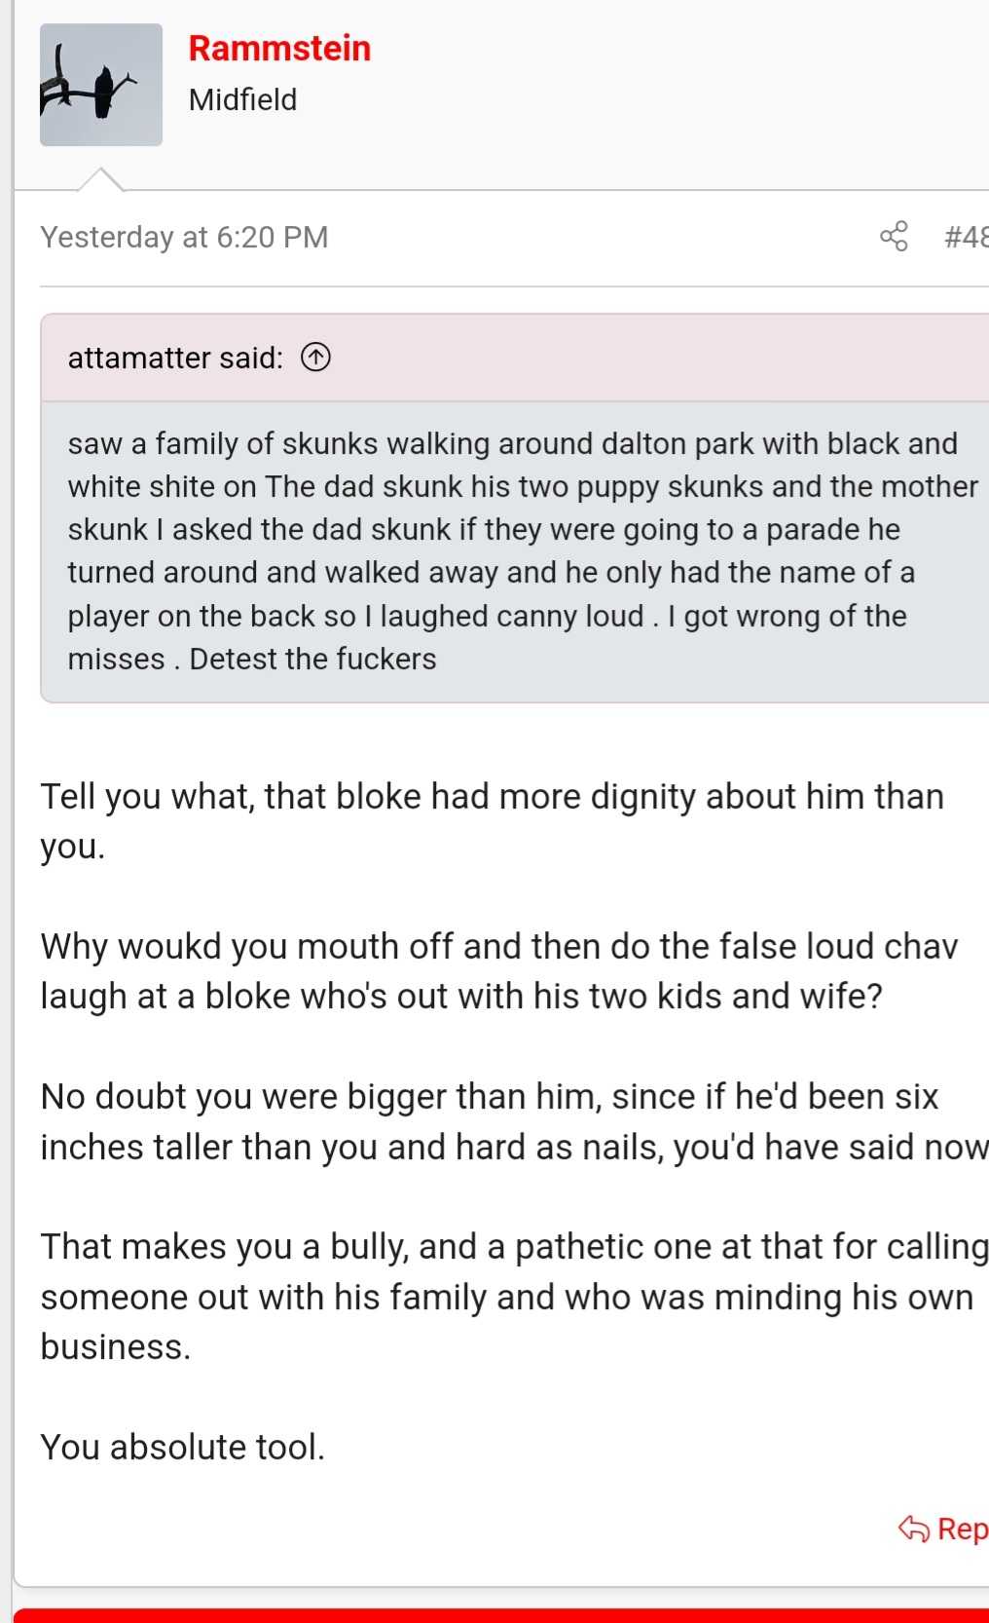Click the 'Detest the fuckers' quoted line
Image resolution: width=989 pixels, height=1623 pixels.
[x=312, y=659]
